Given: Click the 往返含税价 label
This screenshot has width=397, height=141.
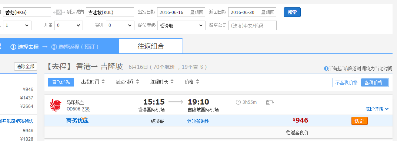Looking at the screenshot, I should [297, 133].
